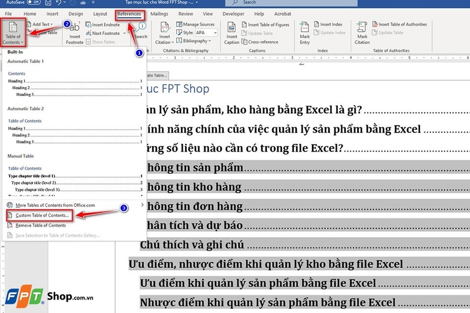Select Remove Table of Contents

(41, 226)
